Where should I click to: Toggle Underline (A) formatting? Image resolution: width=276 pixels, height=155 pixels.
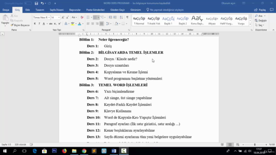coord(44,24)
